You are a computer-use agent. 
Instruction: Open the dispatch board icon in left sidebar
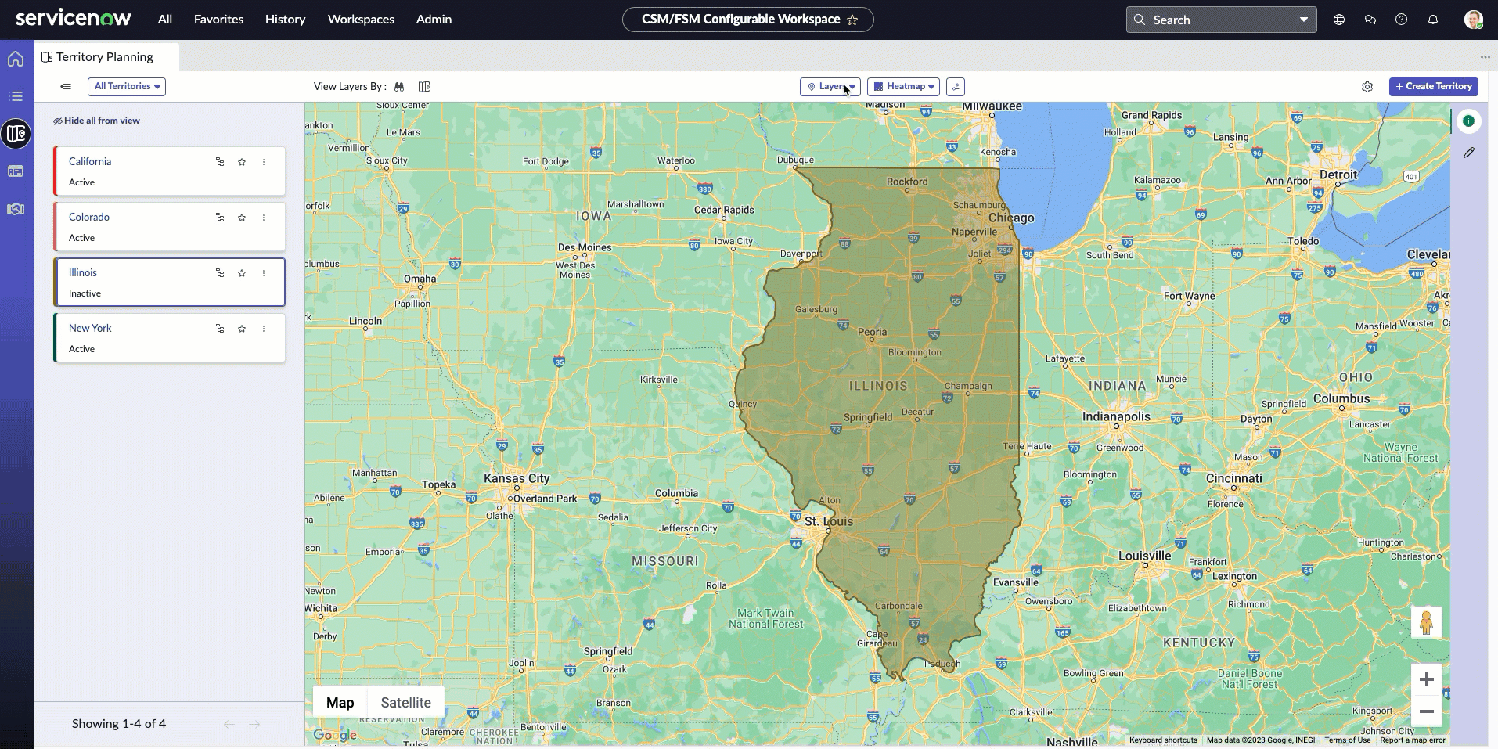pos(16,171)
